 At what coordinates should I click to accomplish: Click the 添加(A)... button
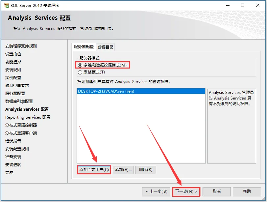[x=123, y=170]
